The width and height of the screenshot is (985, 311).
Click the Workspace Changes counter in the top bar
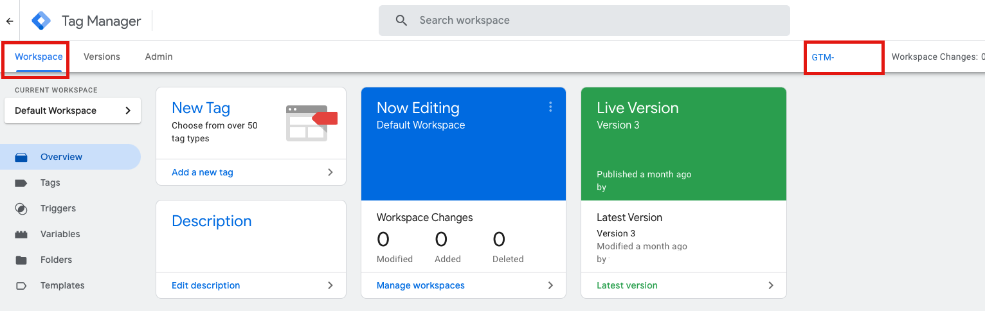[938, 57]
